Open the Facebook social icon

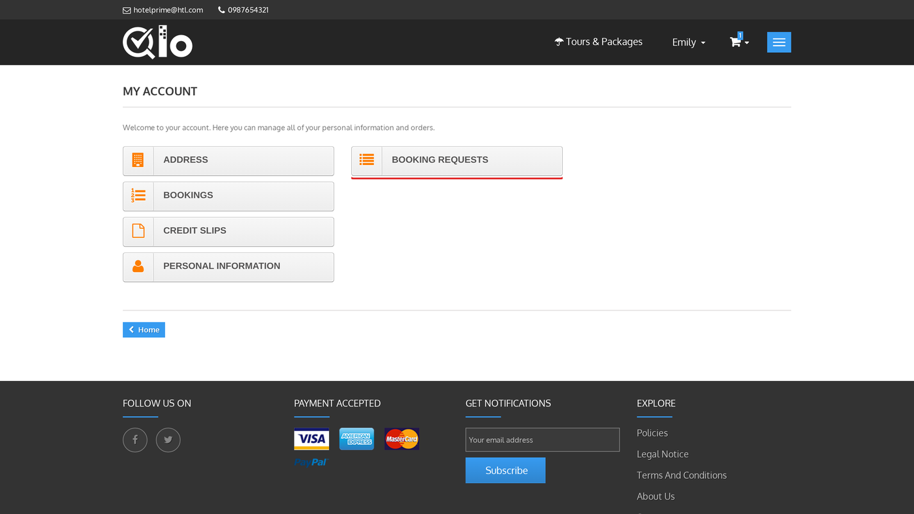pos(135,440)
